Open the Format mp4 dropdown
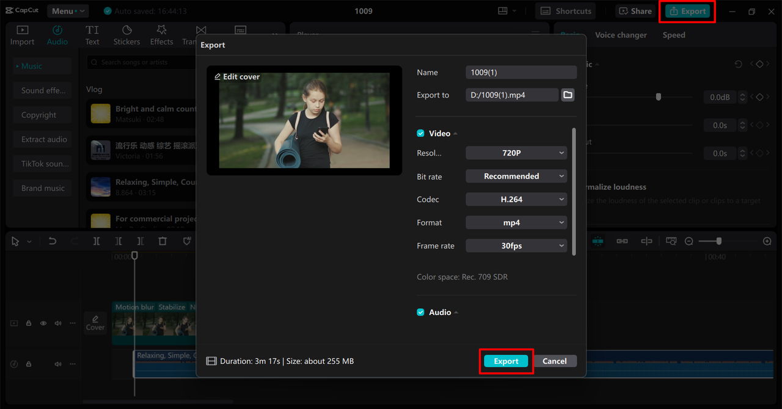The image size is (782, 409). tap(516, 223)
